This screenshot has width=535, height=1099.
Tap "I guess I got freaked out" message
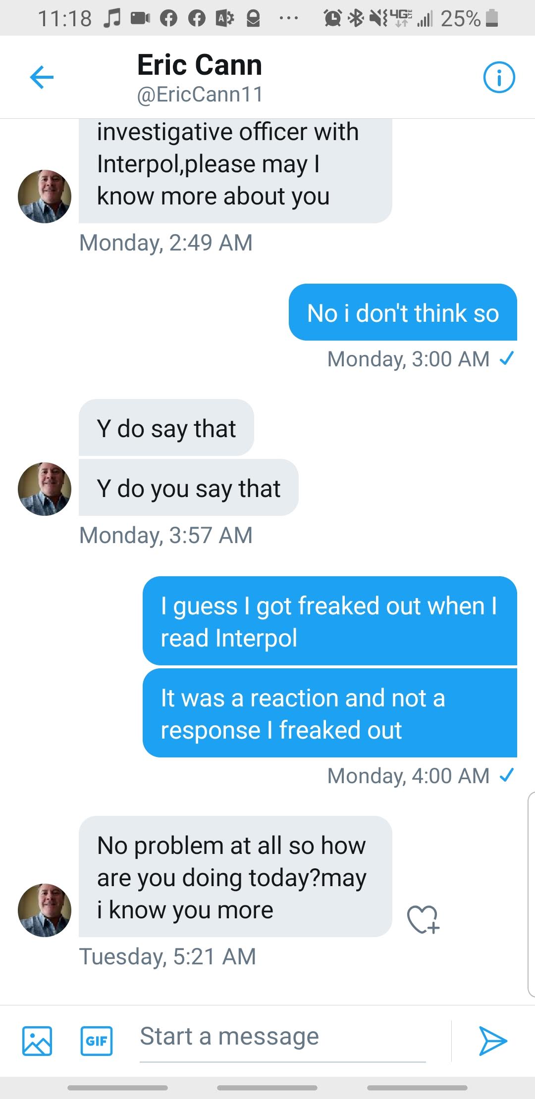329,621
